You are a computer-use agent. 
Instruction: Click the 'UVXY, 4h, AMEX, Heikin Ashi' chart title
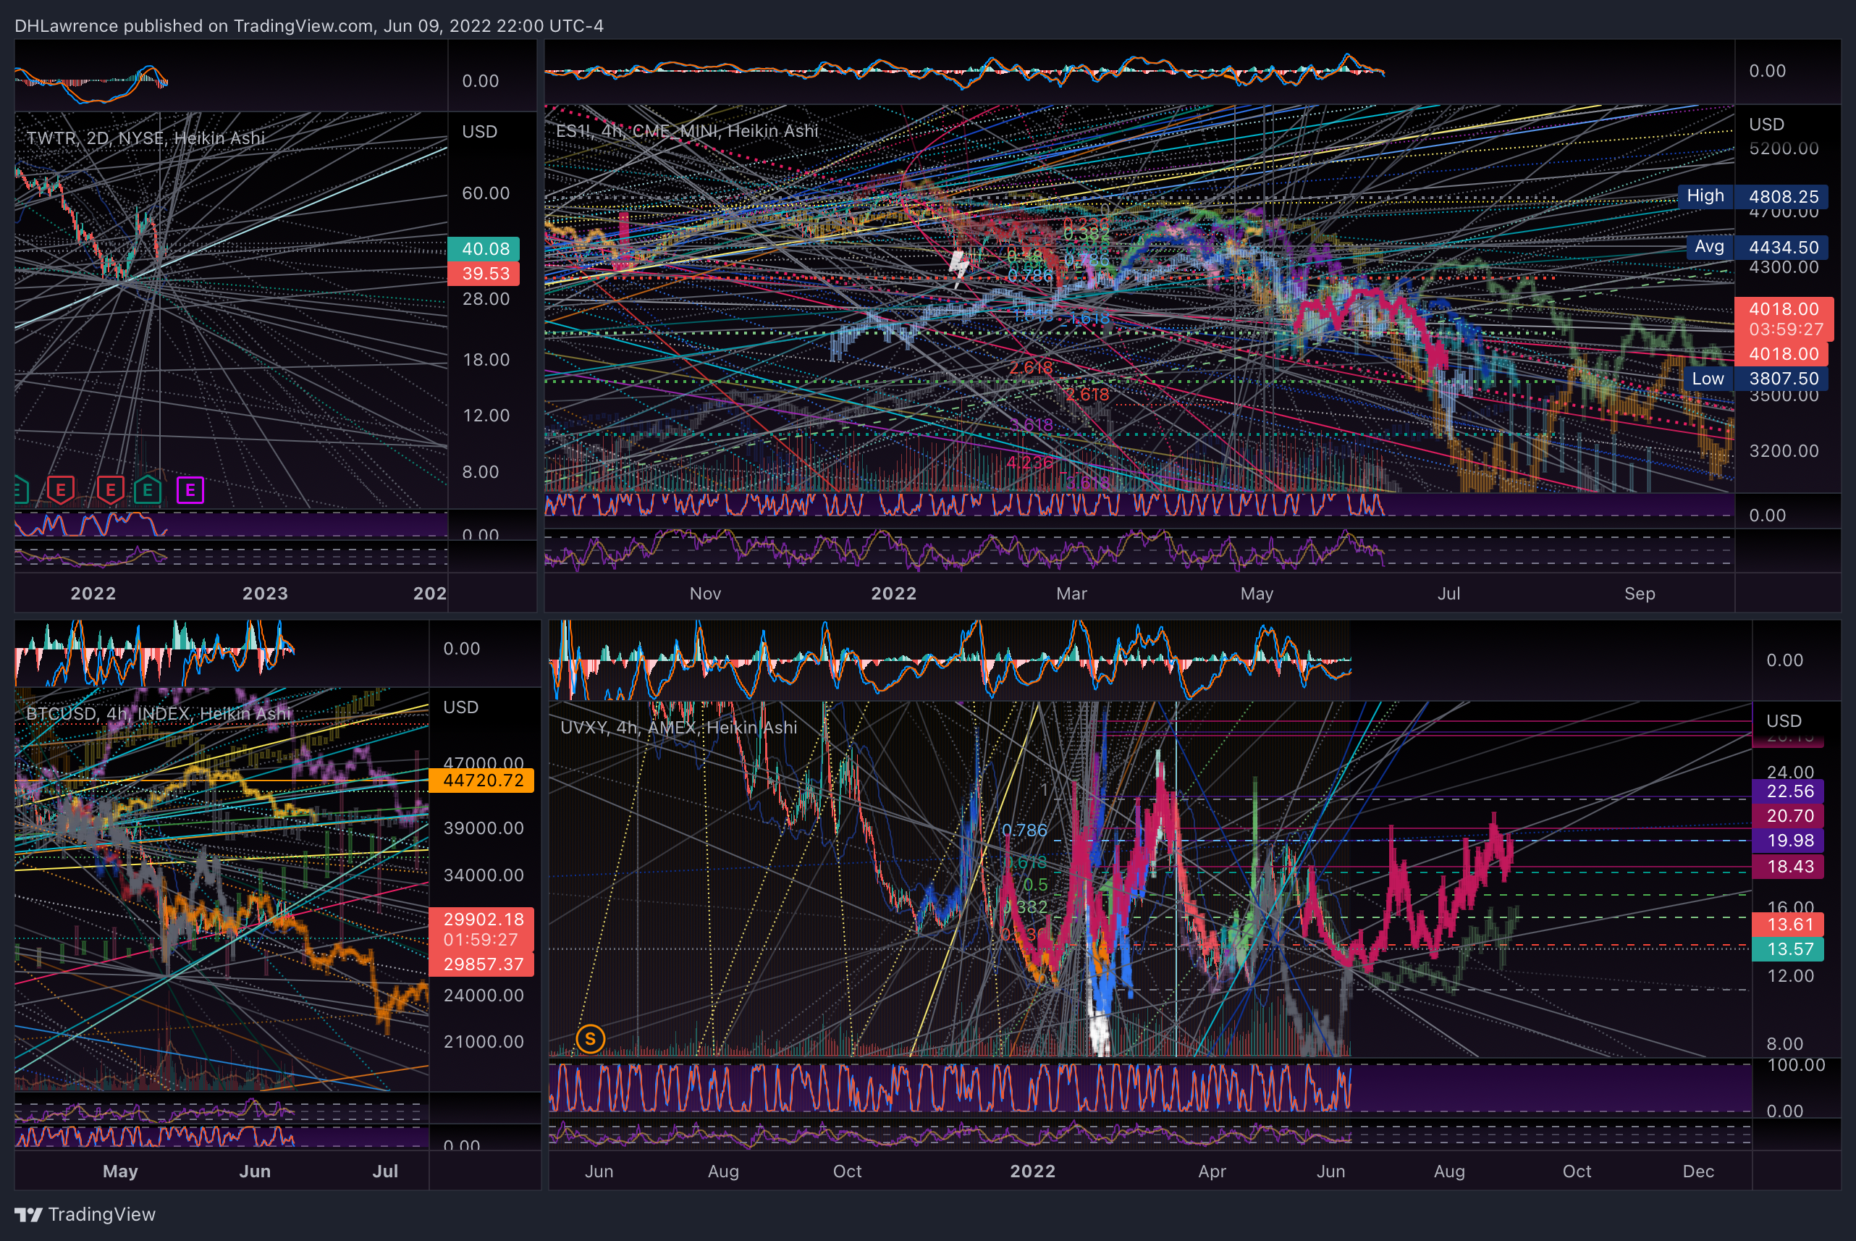pyautogui.click(x=679, y=728)
